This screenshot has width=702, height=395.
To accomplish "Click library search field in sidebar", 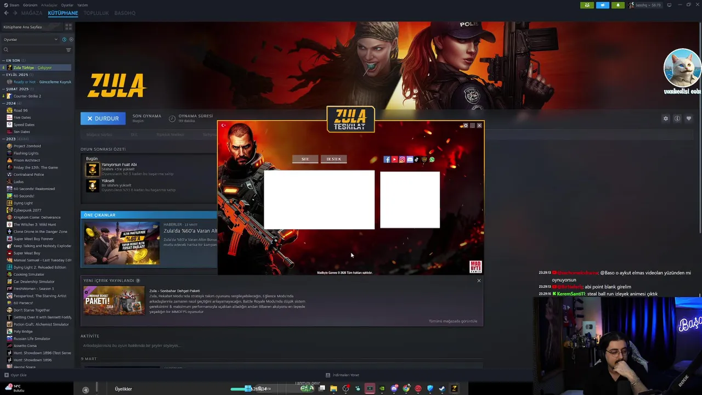I will [34, 50].
